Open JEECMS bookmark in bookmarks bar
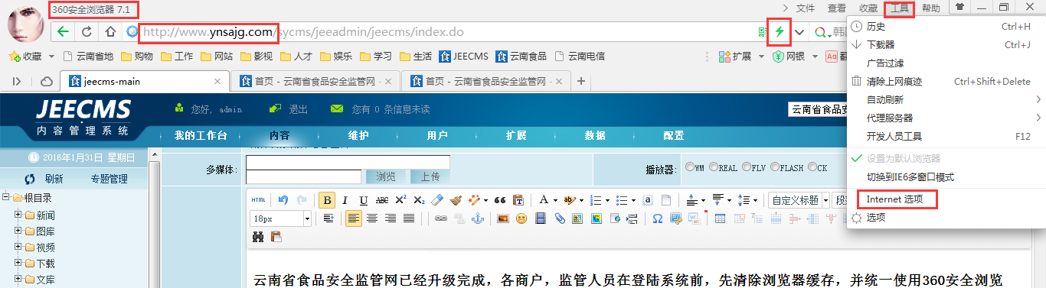 pos(463,56)
